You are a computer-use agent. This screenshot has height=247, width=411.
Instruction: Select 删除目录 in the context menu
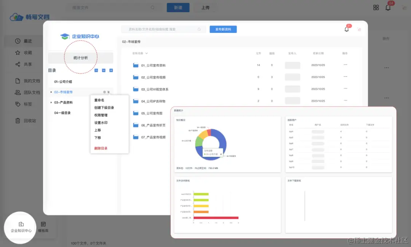[101, 148]
